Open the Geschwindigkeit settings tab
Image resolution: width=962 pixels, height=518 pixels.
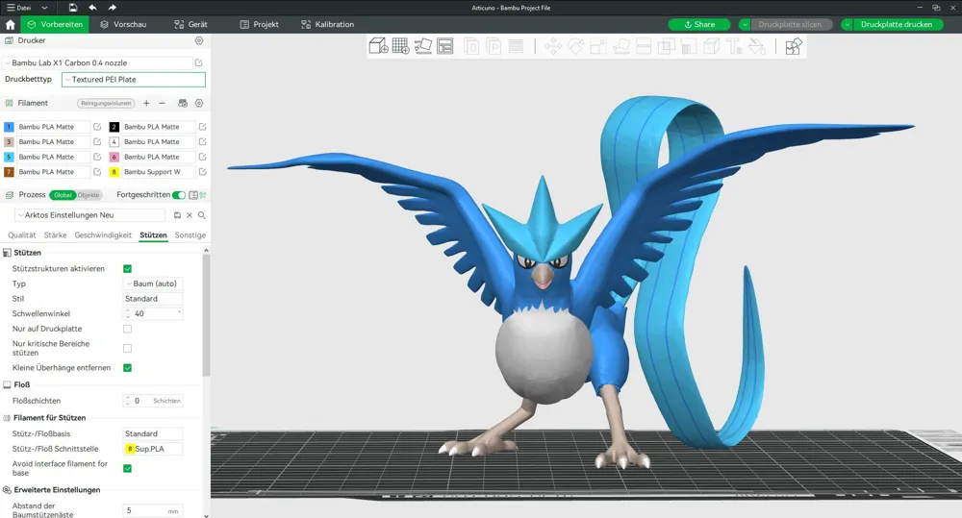point(103,234)
